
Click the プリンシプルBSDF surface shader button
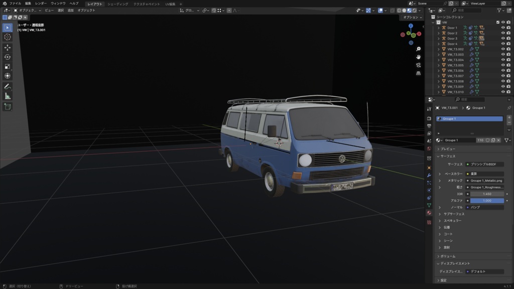(x=484, y=164)
